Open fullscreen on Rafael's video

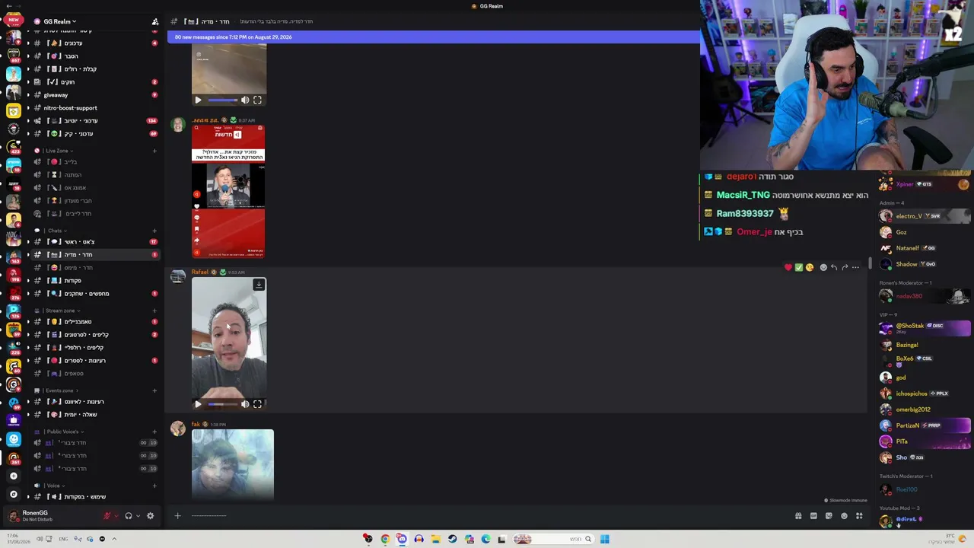click(x=257, y=404)
